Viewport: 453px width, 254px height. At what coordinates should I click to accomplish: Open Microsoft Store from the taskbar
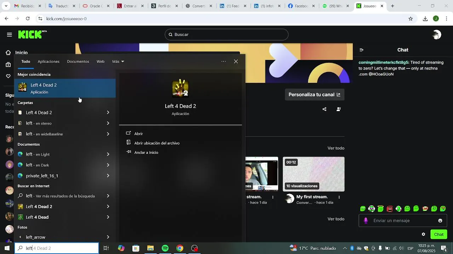point(136,248)
